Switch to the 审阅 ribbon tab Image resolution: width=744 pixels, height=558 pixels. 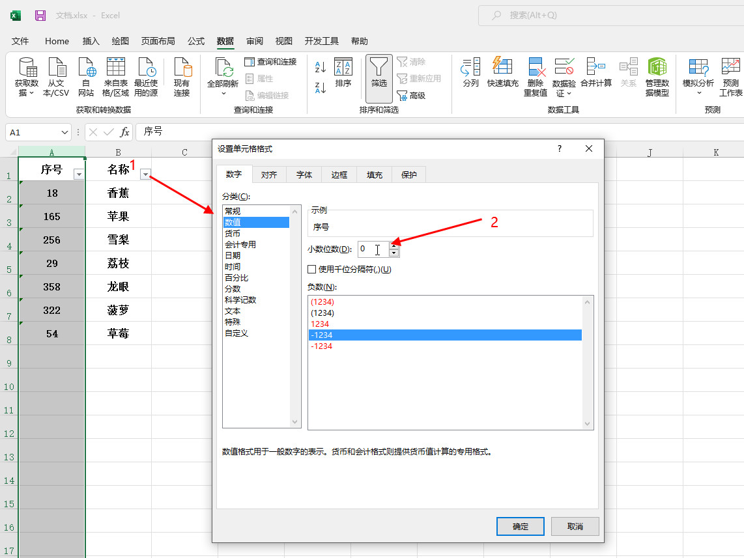click(255, 41)
